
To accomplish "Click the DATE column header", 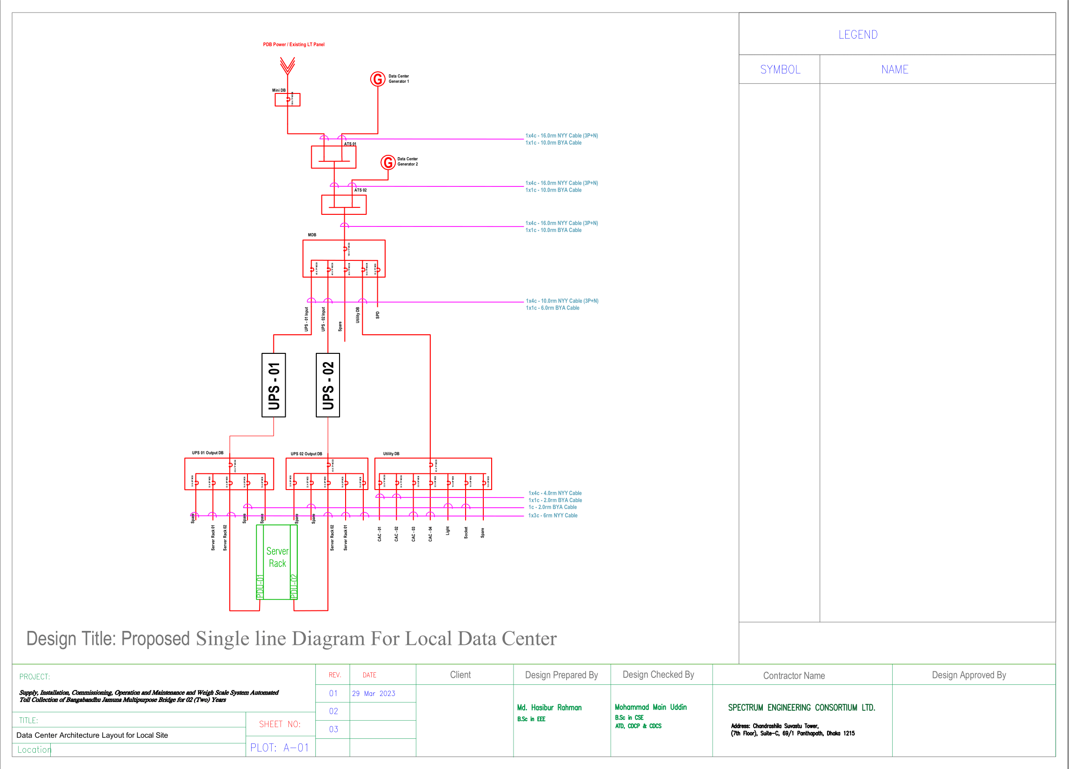I will point(370,675).
